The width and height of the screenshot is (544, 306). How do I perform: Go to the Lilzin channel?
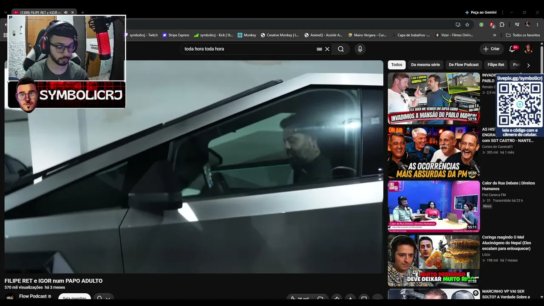click(486, 255)
